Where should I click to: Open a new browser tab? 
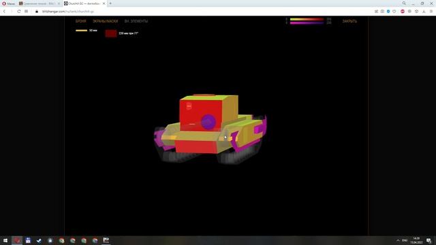(x=110, y=3)
